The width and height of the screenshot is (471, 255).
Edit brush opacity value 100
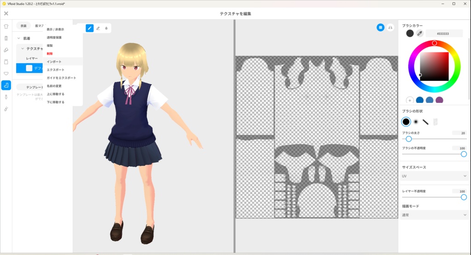pyautogui.click(x=460, y=148)
